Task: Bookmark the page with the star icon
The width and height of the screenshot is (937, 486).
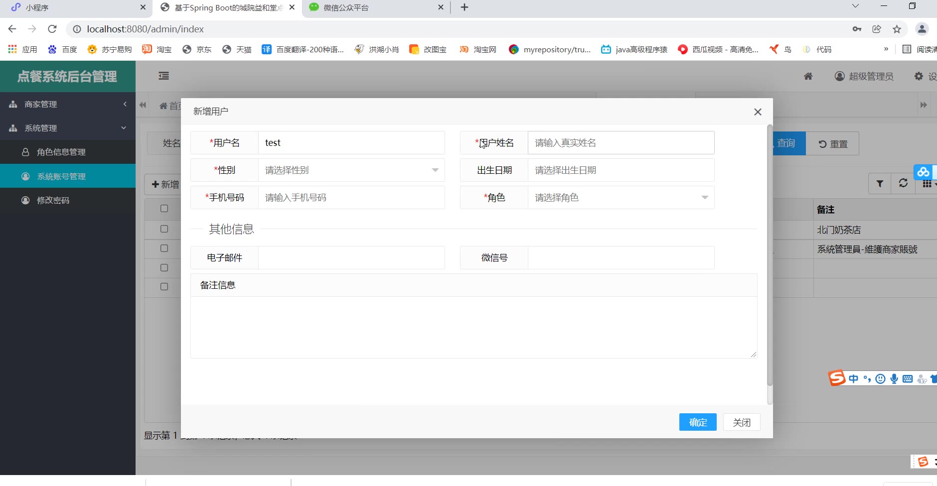Action: pos(897,29)
